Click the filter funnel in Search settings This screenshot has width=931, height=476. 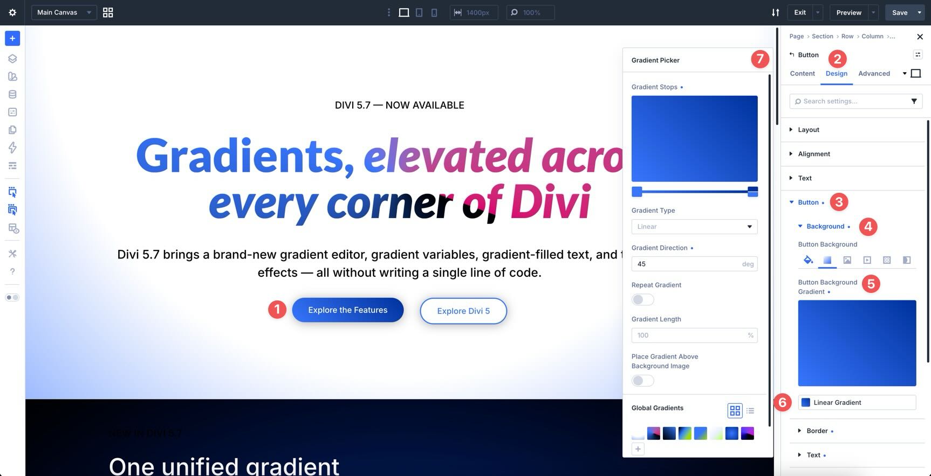[914, 101]
